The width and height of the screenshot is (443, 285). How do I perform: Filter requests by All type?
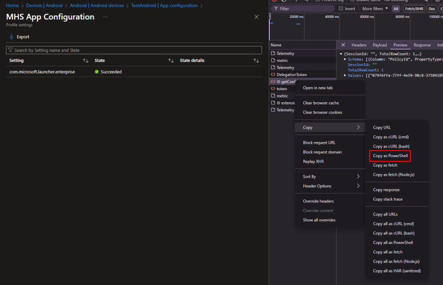tap(396, 9)
